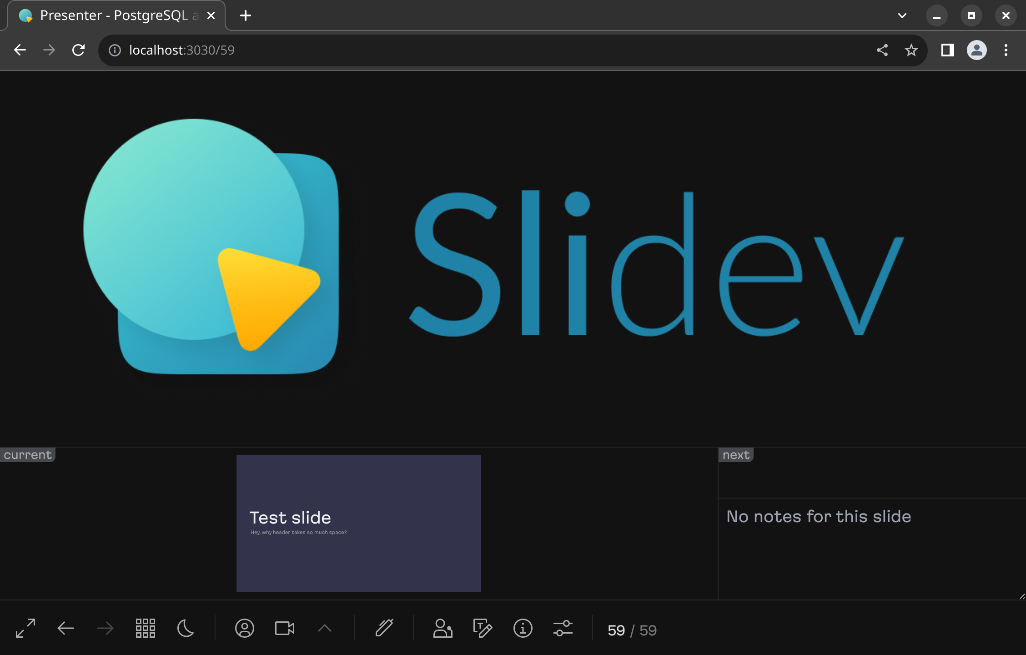1026x655 pixels.
Task: Open the slides overview grid
Action: click(146, 628)
